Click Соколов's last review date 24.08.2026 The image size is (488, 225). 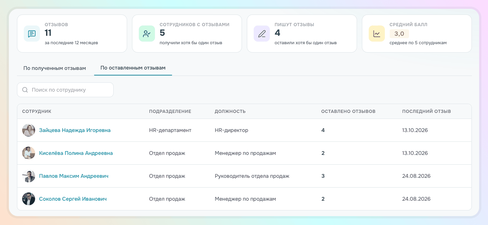coord(416,199)
